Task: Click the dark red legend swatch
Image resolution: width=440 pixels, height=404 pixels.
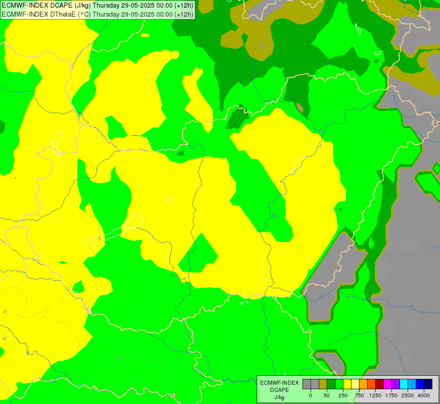Action: pos(380,384)
